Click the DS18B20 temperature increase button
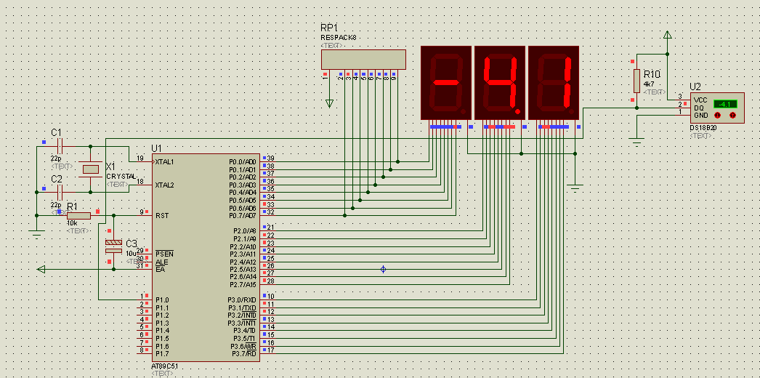 click(x=732, y=116)
